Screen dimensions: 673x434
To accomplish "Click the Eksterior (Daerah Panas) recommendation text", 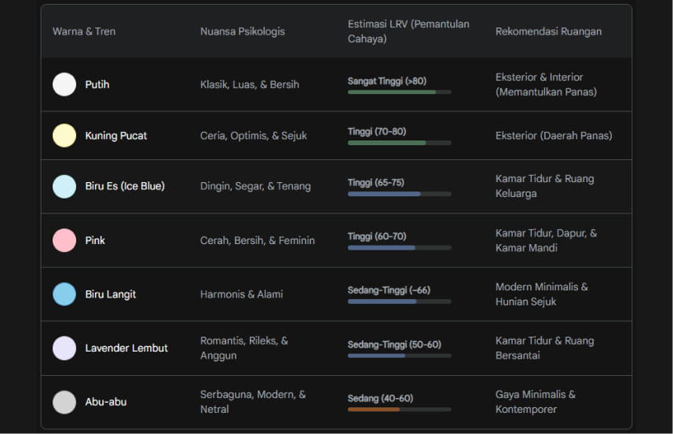I will tap(554, 136).
